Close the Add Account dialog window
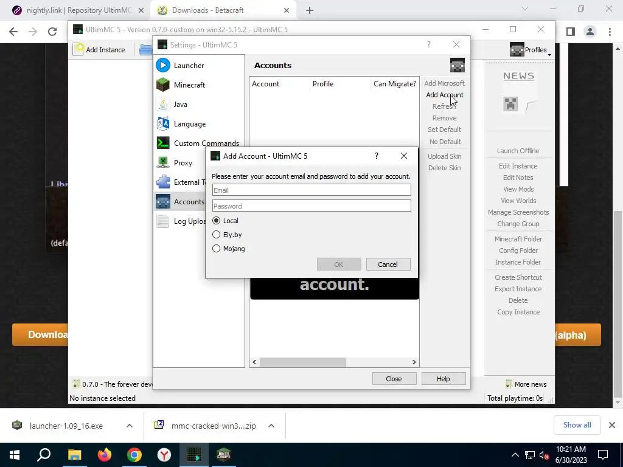Image resolution: width=623 pixels, height=467 pixels. coord(404,156)
